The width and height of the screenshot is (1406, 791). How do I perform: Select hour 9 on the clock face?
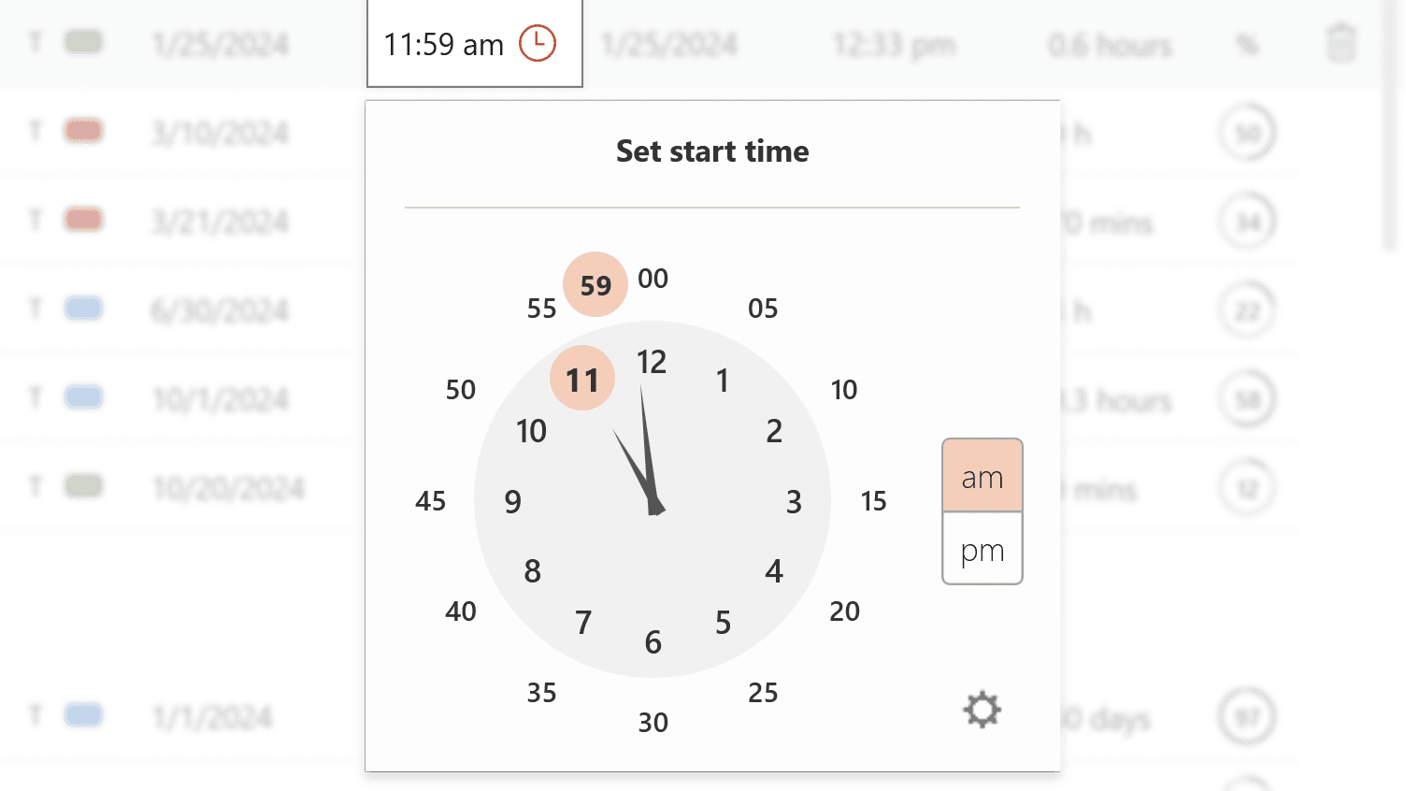[511, 502]
